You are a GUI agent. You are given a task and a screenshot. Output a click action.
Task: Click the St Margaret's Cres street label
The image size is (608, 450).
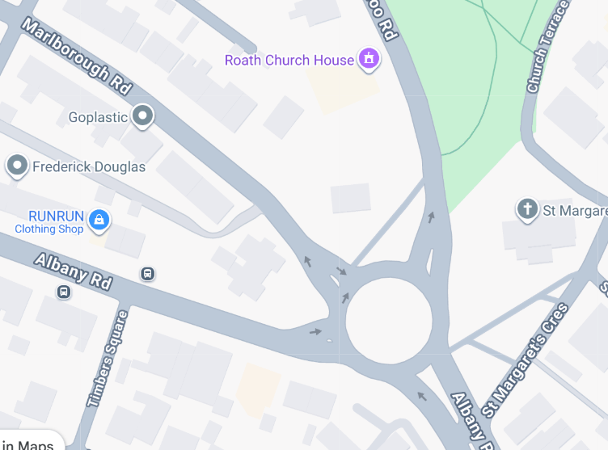tap(525, 360)
